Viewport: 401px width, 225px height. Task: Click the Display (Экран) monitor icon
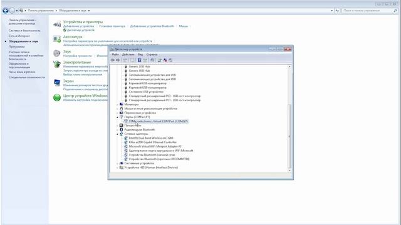(57, 82)
